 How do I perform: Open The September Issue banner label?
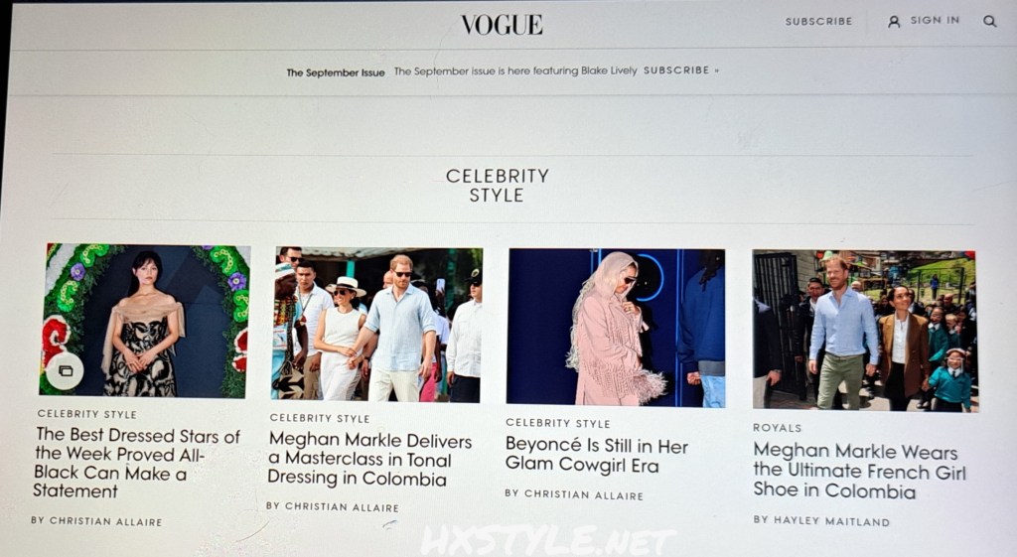click(336, 72)
